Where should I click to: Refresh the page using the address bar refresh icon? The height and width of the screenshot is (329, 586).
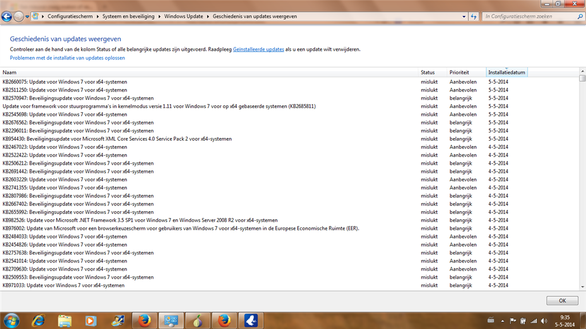[473, 17]
